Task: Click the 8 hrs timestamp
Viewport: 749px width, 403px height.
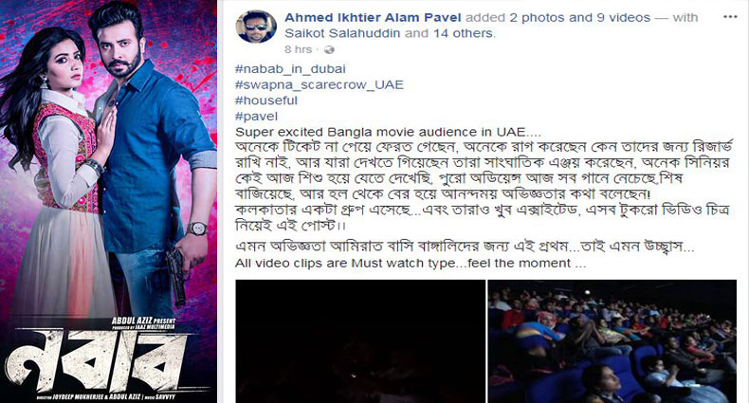Action: click(298, 49)
